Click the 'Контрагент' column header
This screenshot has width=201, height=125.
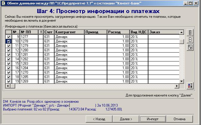[x=69, y=32]
